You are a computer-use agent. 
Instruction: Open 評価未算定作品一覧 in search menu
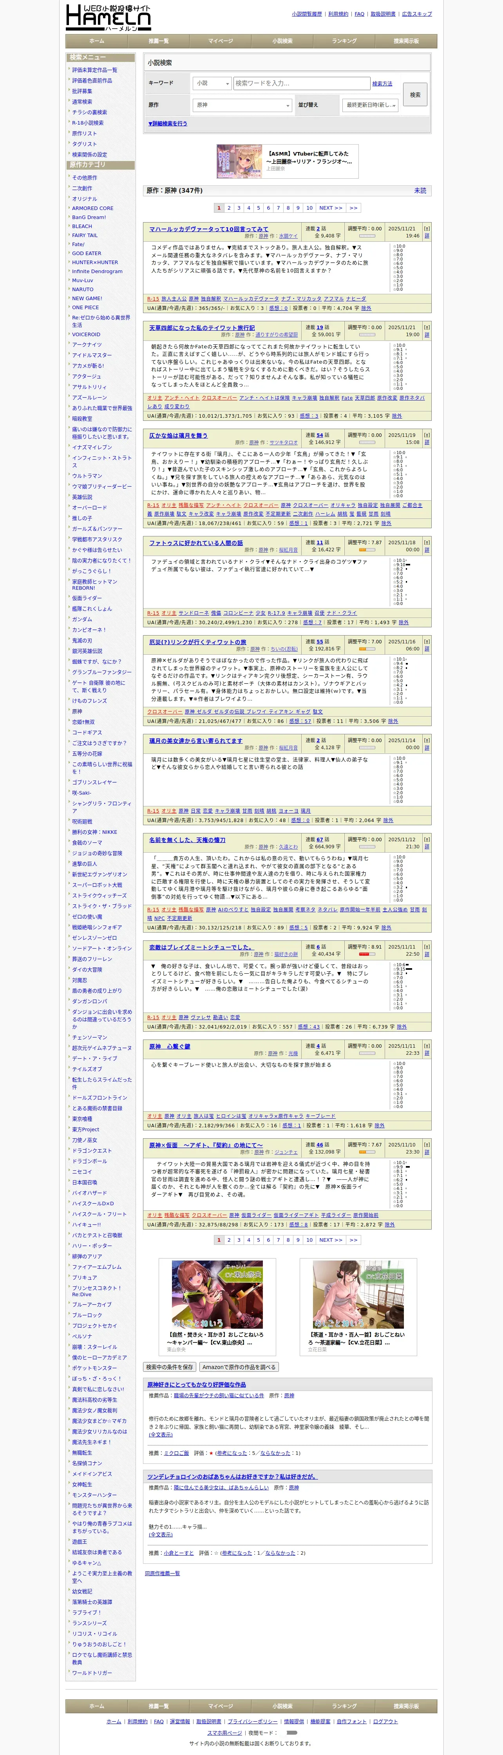[x=95, y=70]
